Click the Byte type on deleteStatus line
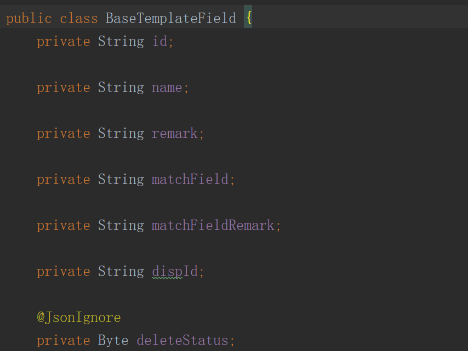468x351 pixels. pos(113,341)
